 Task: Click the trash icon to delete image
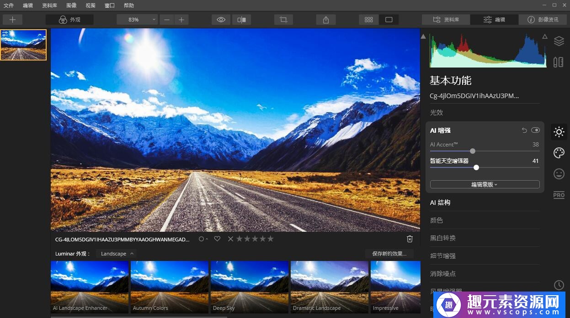[410, 239]
